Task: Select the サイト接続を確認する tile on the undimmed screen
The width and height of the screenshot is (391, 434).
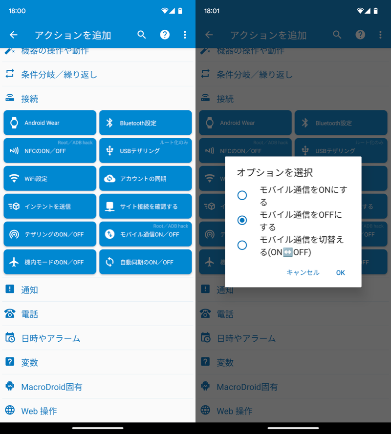Action: (146, 207)
